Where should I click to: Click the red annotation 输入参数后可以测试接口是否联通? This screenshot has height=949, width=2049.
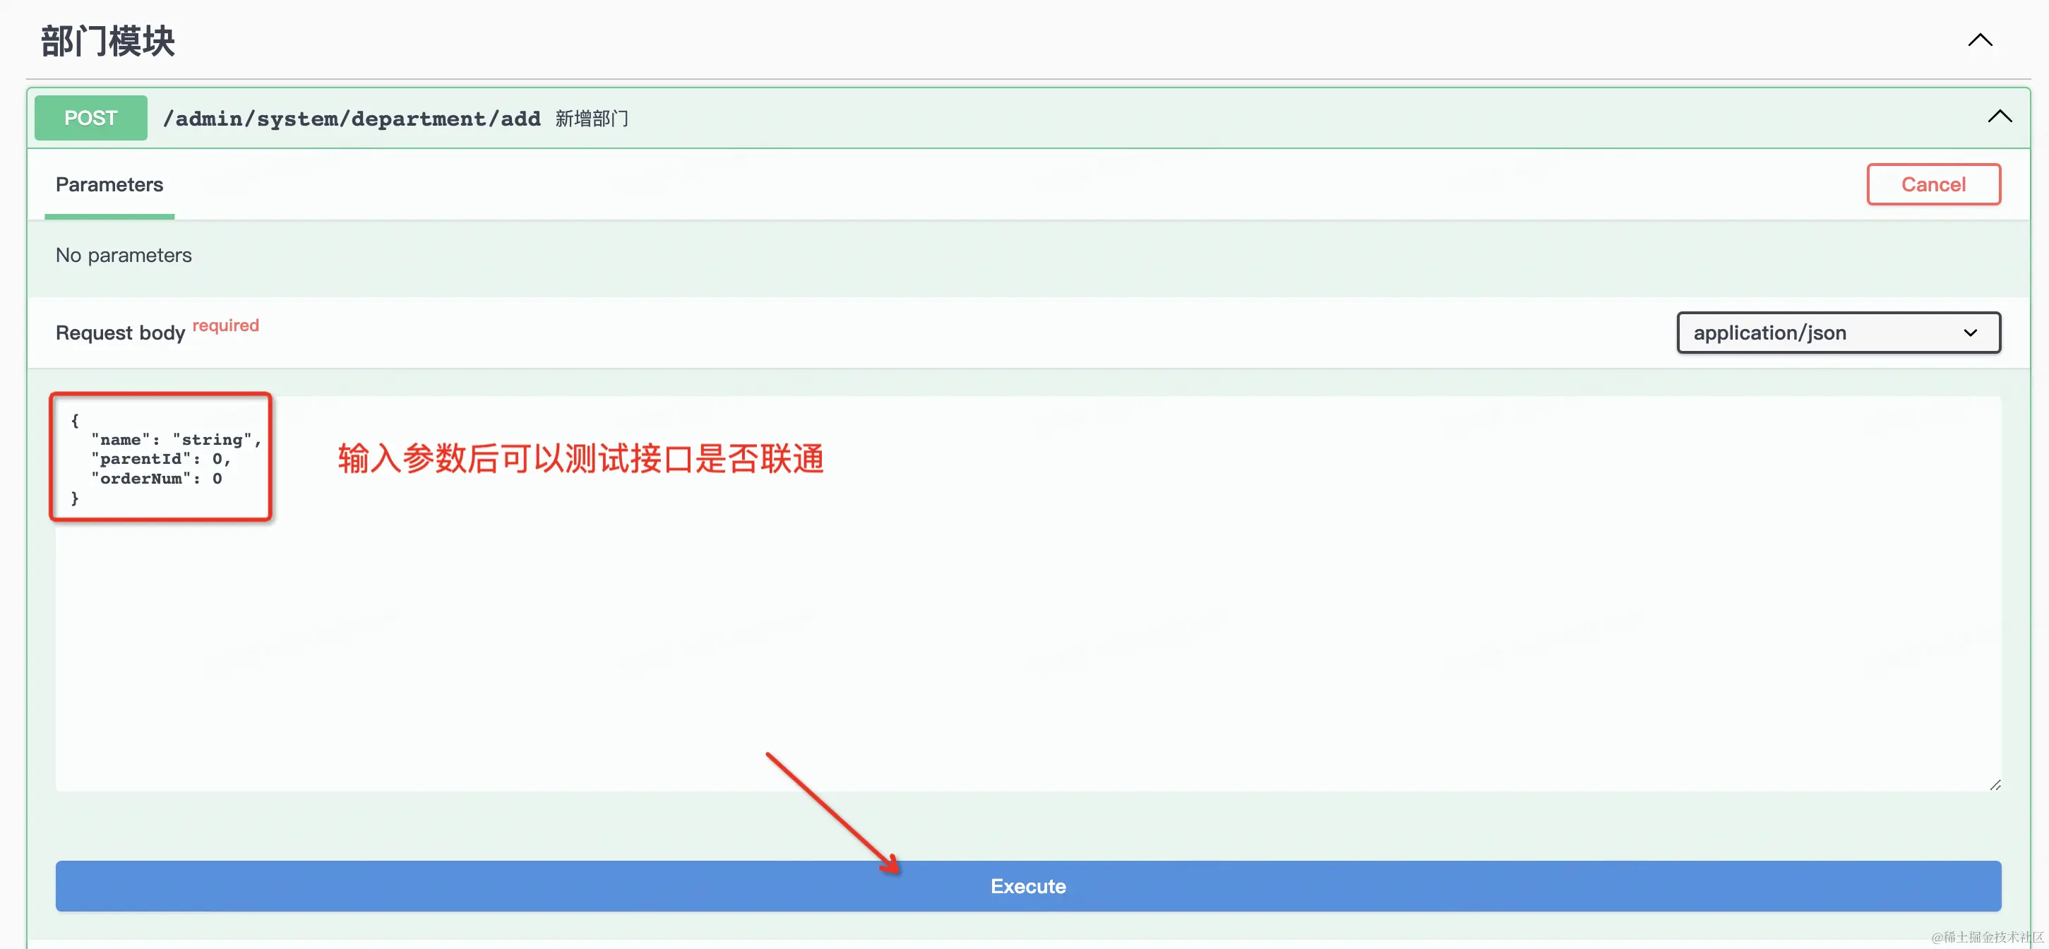[x=580, y=459]
